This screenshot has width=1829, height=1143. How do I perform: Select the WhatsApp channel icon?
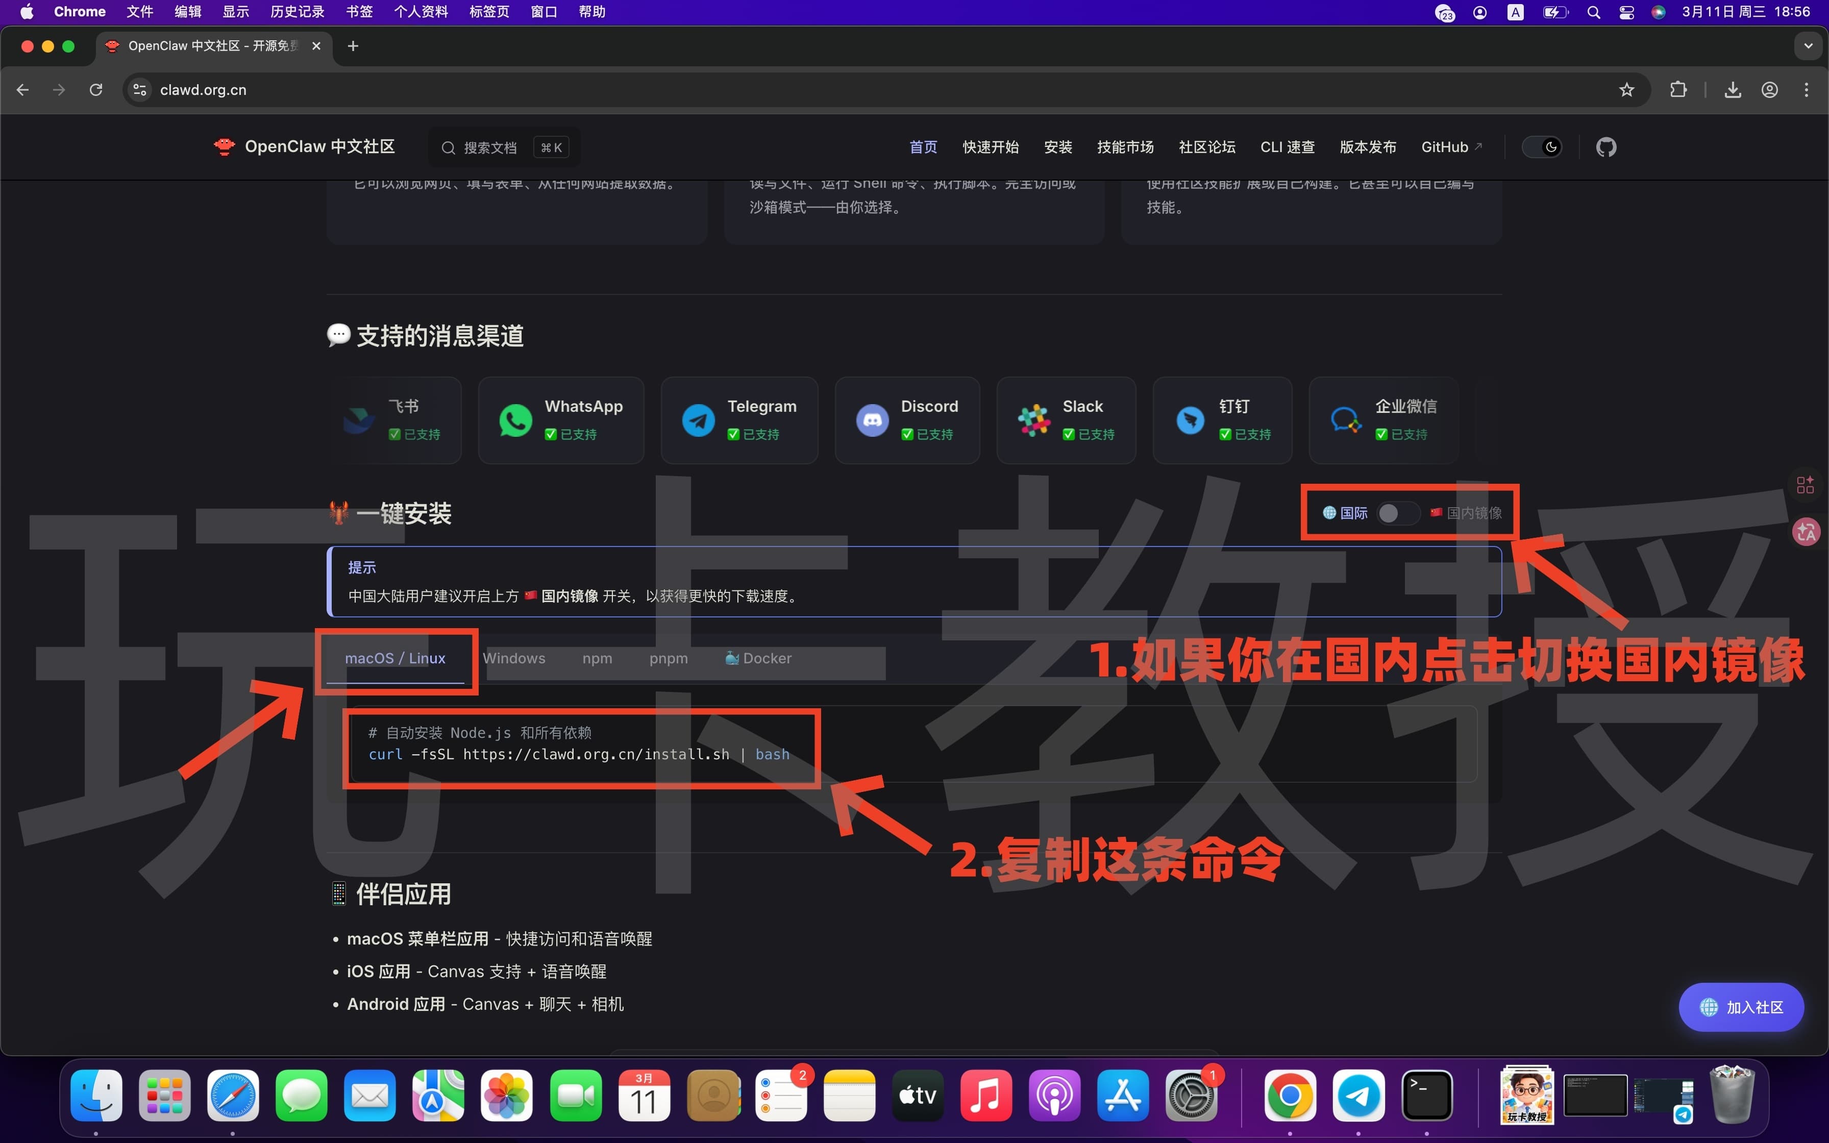pyautogui.click(x=515, y=419)
